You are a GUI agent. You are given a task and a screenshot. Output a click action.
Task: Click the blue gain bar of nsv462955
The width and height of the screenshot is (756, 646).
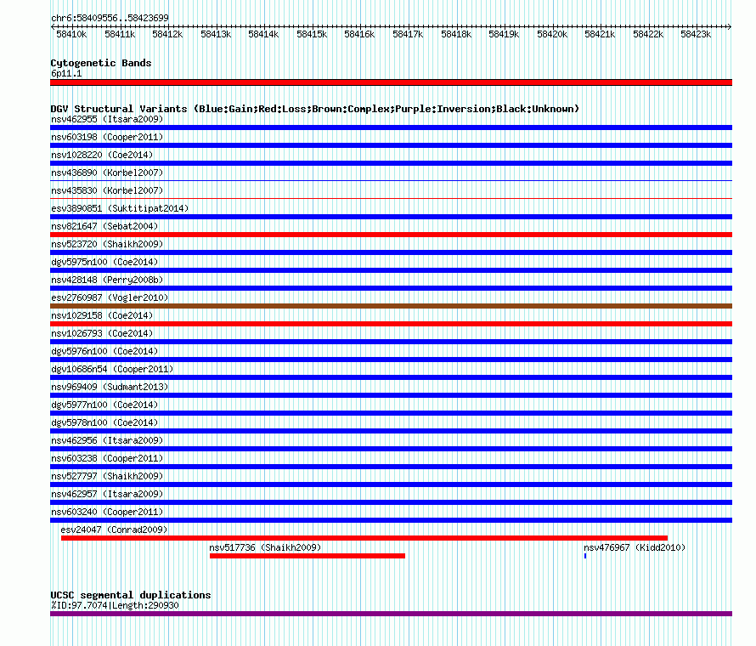(x=391, y=127)
